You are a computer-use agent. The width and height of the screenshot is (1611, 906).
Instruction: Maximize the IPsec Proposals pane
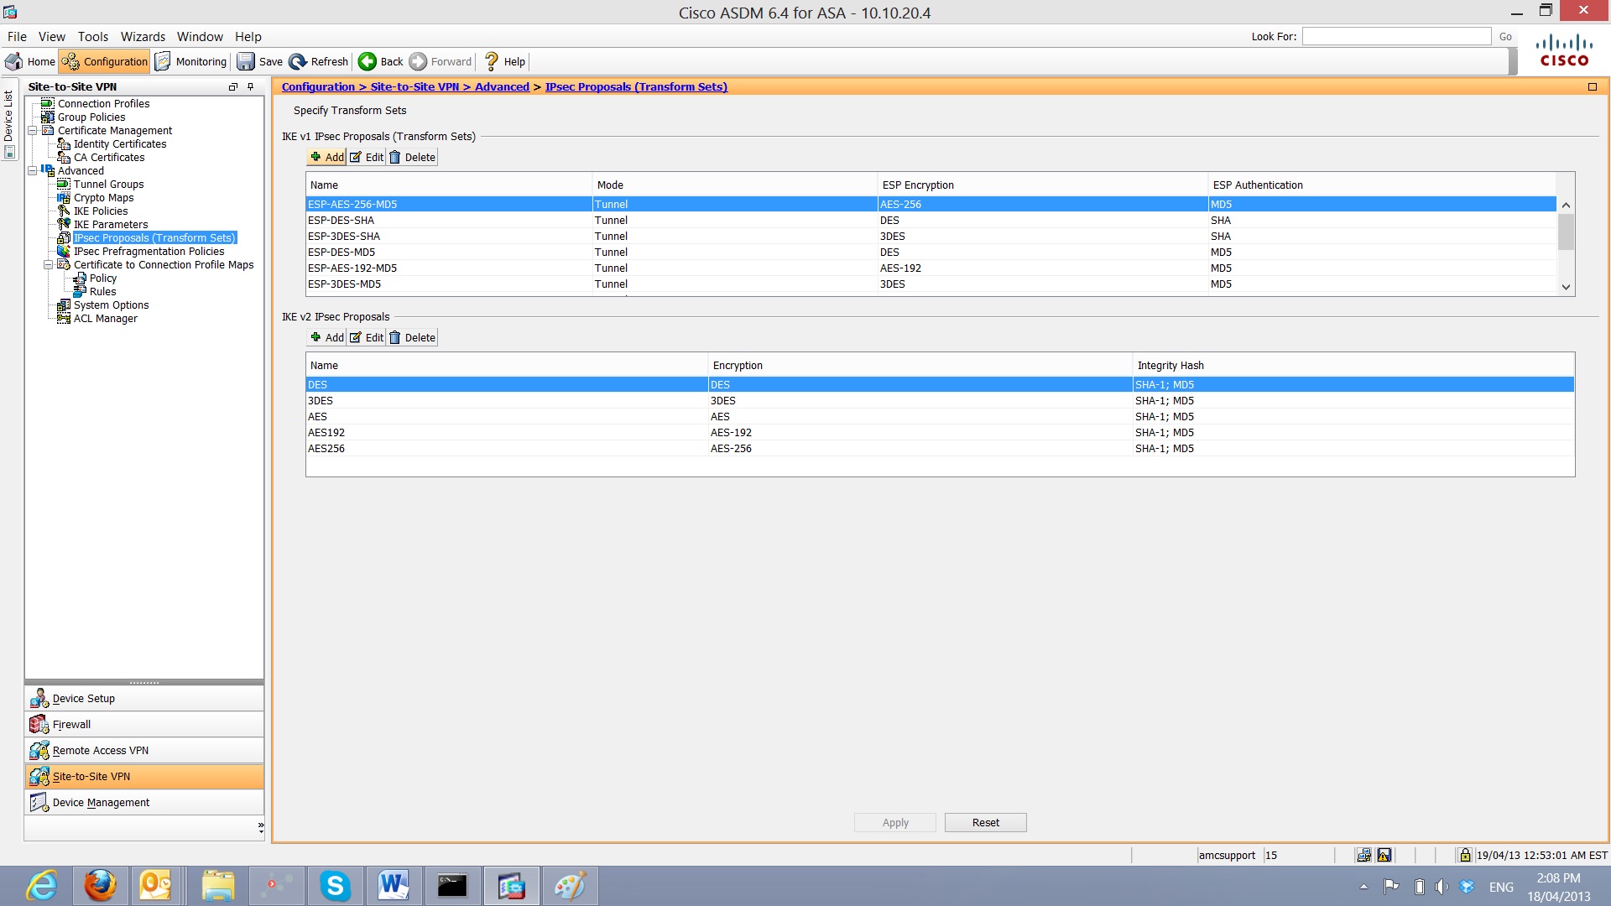(x=1592, y=86)
